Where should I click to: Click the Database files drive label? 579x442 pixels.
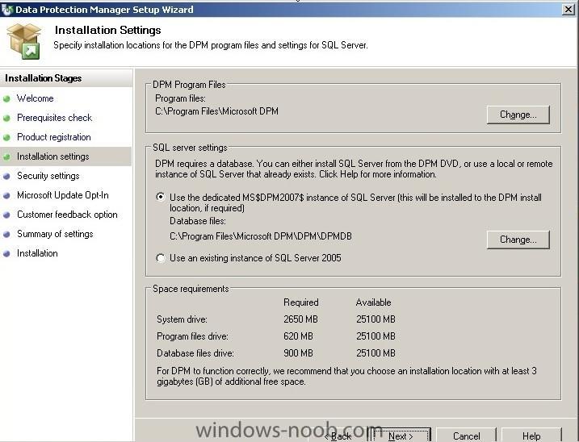coord(195,353)
